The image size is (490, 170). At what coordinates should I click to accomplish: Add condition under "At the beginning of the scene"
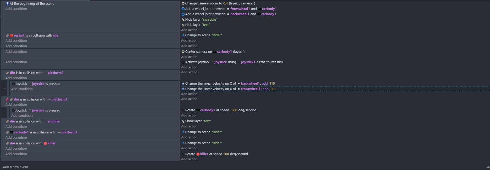click(16, 9)
